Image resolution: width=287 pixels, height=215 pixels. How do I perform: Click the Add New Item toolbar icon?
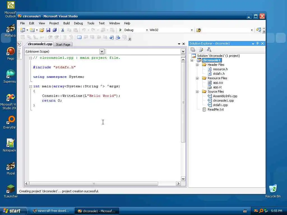click(x=32, y=30)
